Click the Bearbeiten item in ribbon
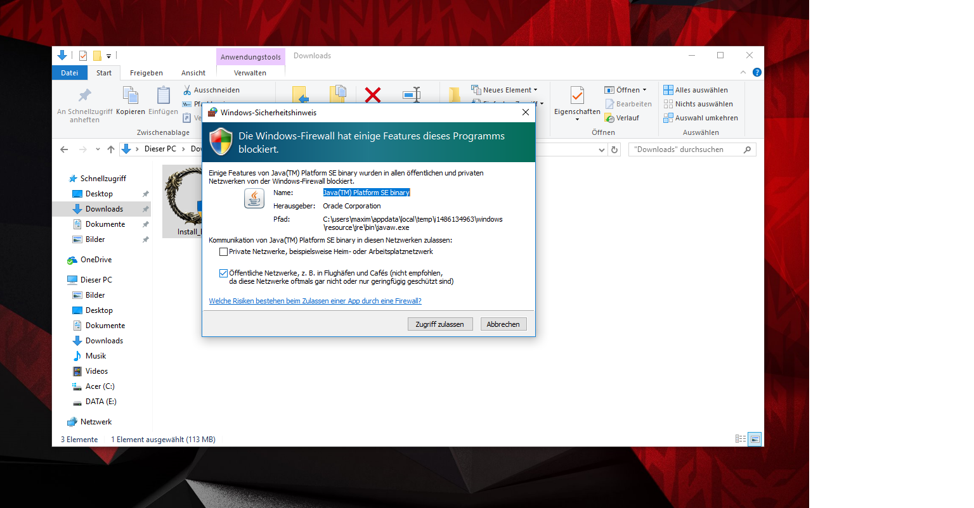 coord(628,104)
